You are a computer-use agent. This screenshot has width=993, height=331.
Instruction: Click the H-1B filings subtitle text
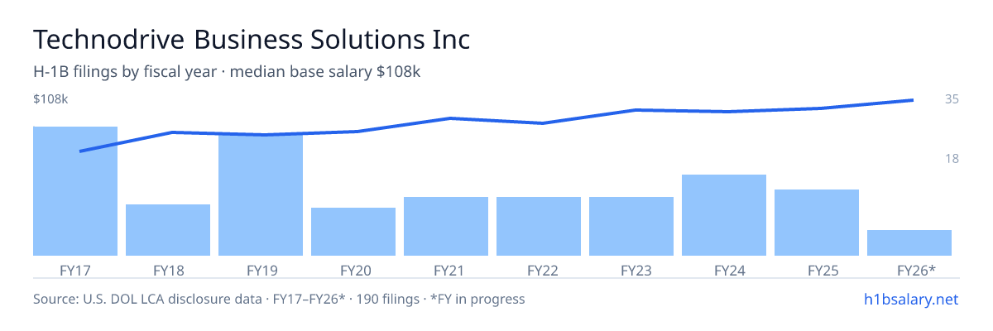[x=227, y=72]
